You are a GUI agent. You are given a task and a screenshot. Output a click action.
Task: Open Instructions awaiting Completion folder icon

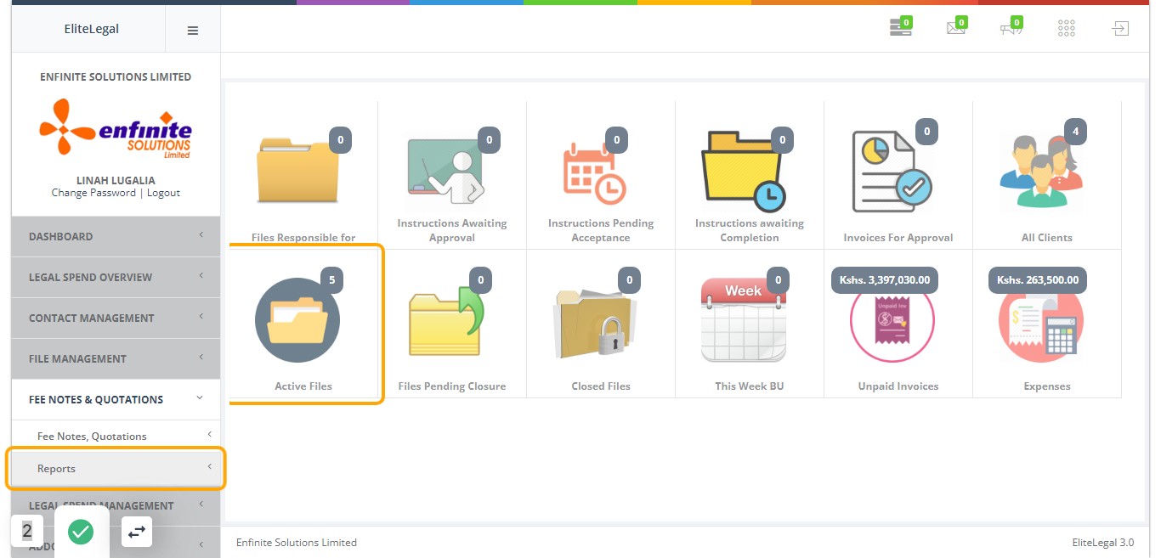coord(743,171)
